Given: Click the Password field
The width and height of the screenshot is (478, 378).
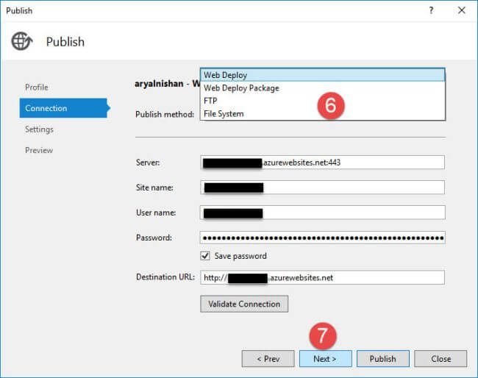Looking at the screenshot, I should (323, 238).
